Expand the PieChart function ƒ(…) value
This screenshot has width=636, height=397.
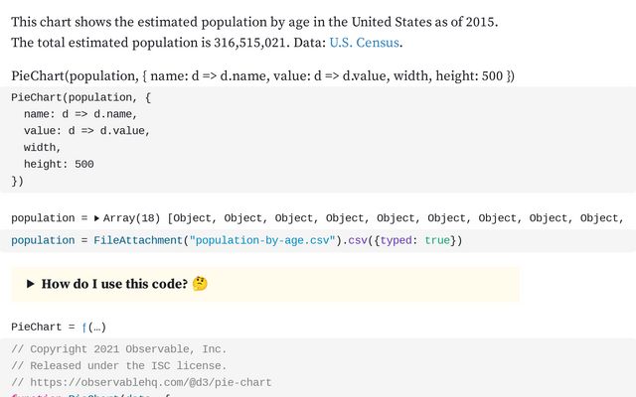tap(93, 328)
